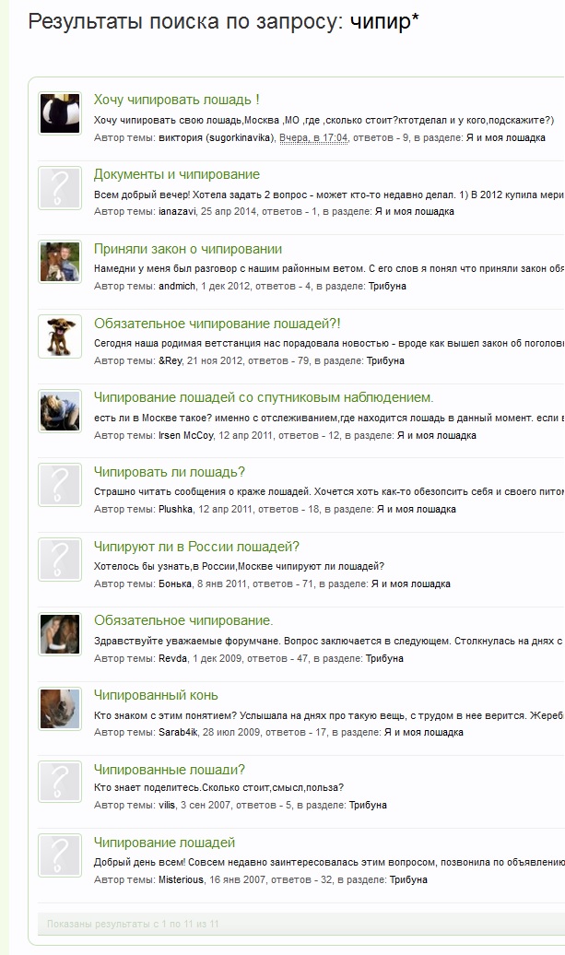Open topic Чипируют ли в России лошадей?
Image resolution: width=565 pixels, height=955 pixels.
pyautogui.click(x=196, y=547)
